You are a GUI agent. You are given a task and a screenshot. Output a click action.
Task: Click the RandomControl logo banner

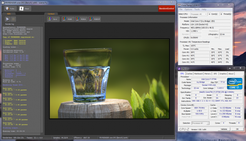coord(166,8)
